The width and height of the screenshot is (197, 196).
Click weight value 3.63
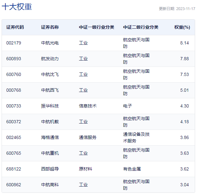(x=184, y=153)
